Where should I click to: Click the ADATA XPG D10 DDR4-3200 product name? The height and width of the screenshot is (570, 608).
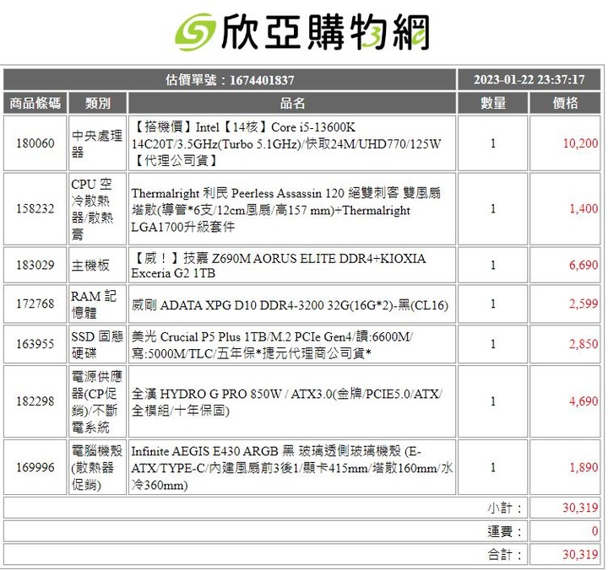click(x=290, y=305)
